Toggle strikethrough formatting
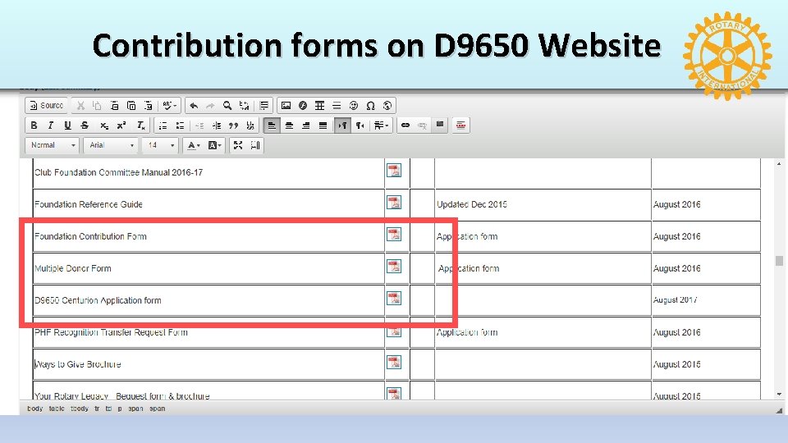This screenshot has height=443, width=788. click(85, 125)
